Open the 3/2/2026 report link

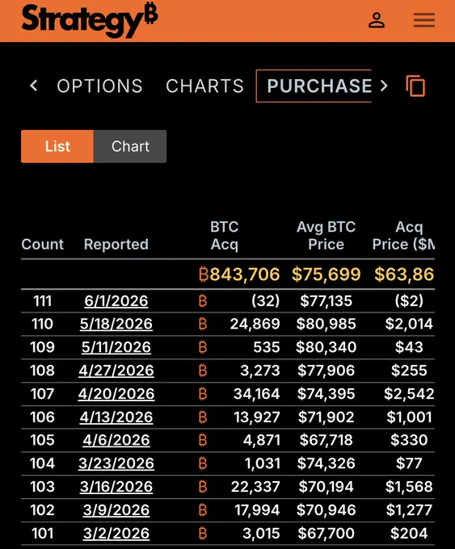[x=116, y=534]
